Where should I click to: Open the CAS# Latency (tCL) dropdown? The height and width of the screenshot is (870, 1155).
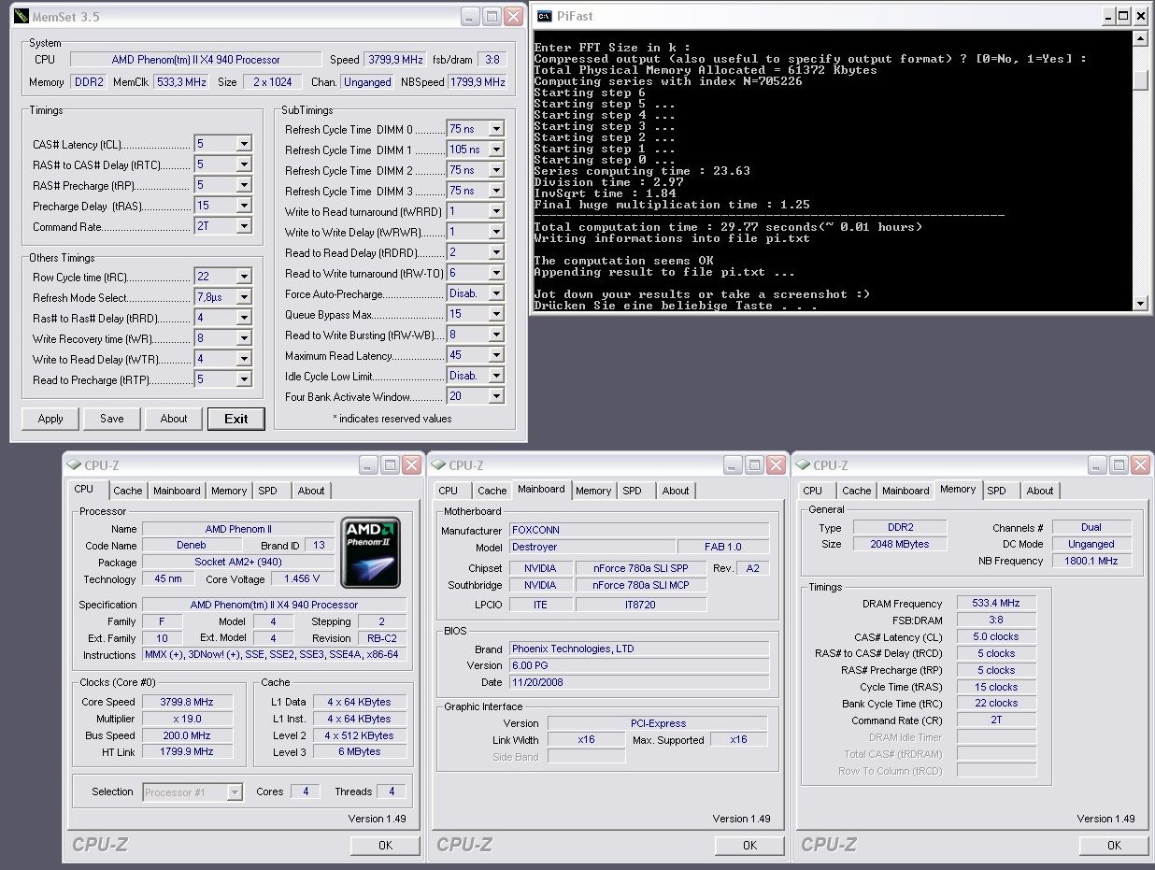point(244,144)
